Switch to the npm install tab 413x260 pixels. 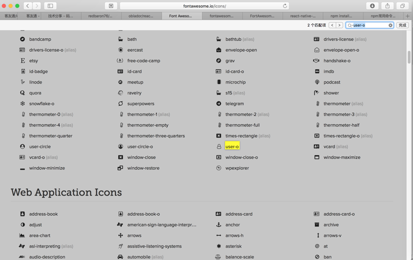click(341, 16)
